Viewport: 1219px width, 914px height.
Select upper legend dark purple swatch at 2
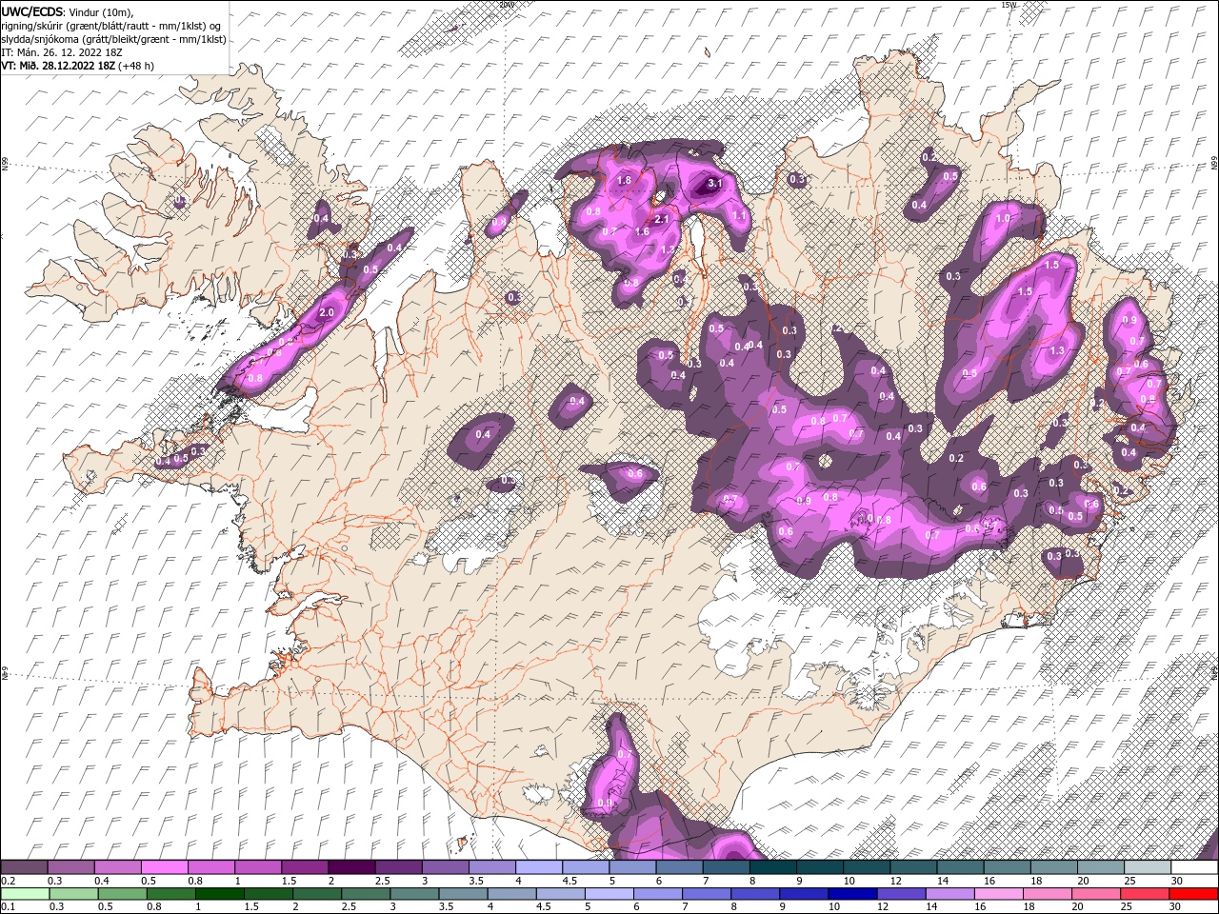pos(351,867)
